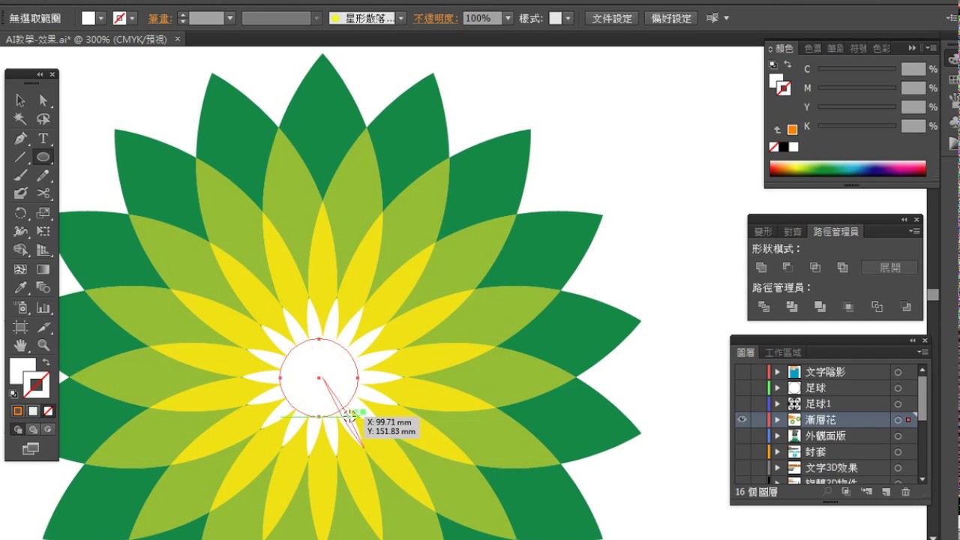Screen dimensions: 960x540
Task: Swap fill and stroke arrows in toolbox
Action: [x=46, y=362]
